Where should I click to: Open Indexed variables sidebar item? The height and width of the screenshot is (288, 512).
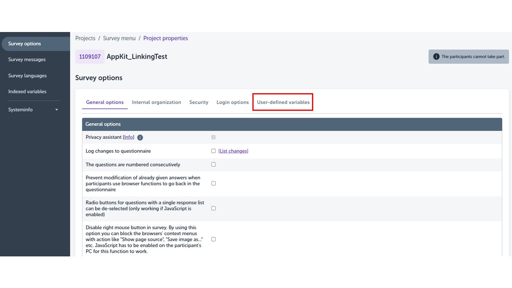(x=27, y=92)
